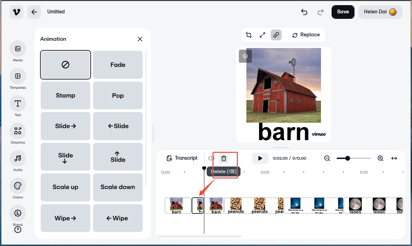Click the barn preview image
The width and height of the screenshot is (412, 246).
point(284,85)
